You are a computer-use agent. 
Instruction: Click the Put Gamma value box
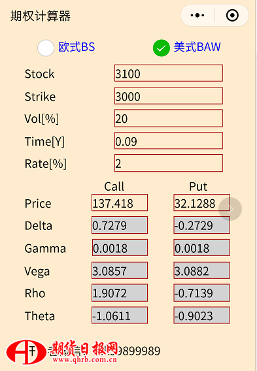pos(201,248)
